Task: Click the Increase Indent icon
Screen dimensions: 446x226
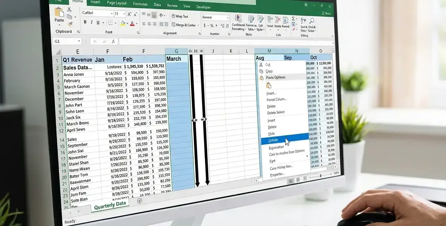Action: (167, 24)
